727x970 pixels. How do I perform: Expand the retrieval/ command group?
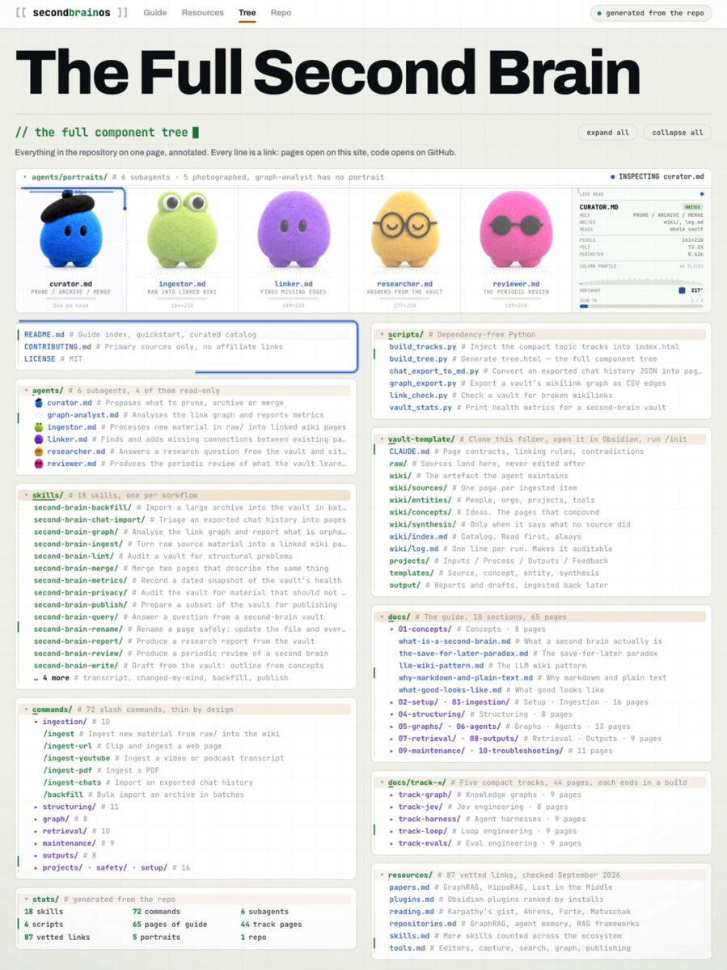coord(36,832)
